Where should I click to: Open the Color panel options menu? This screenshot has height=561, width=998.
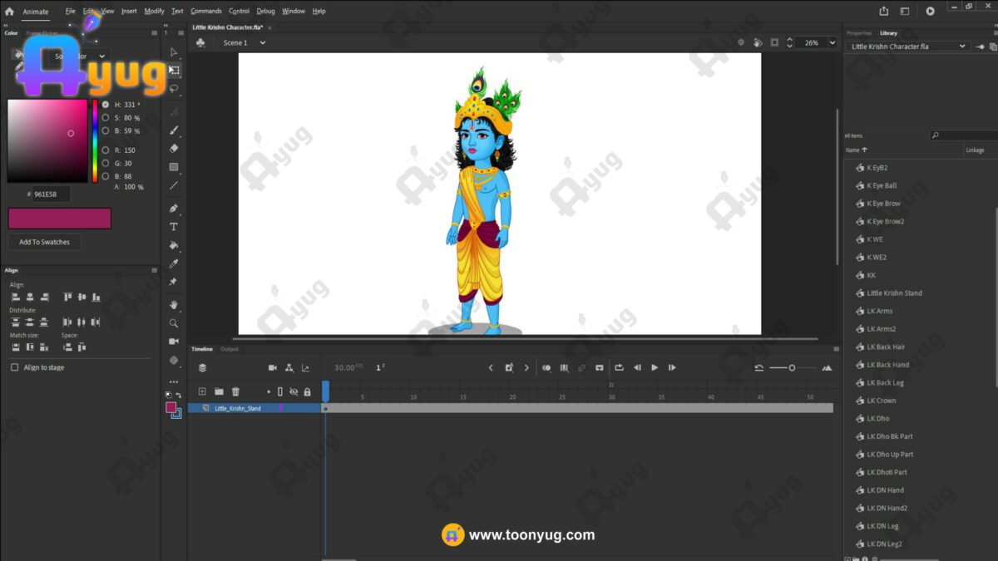154,33
